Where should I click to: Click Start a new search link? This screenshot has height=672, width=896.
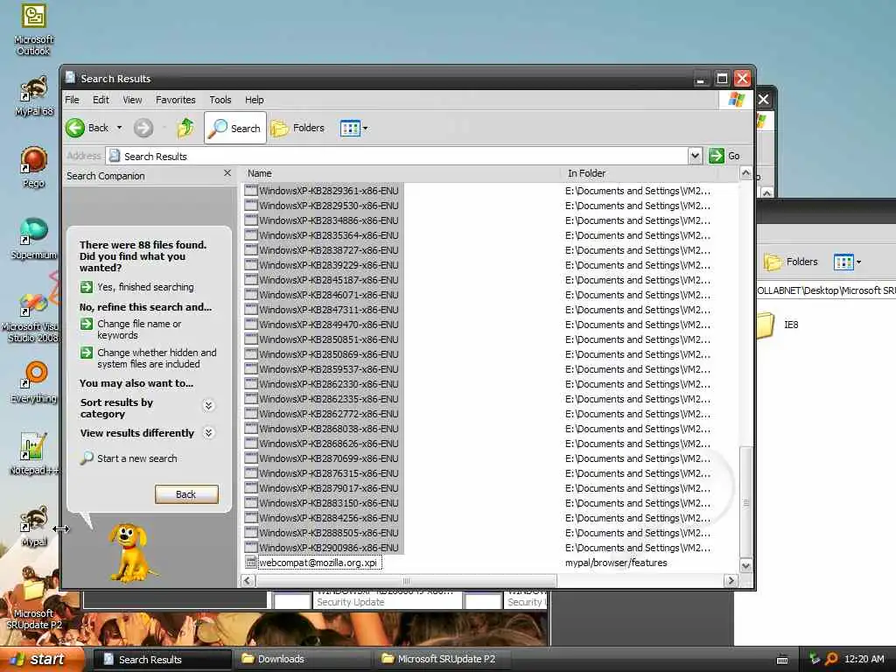[136, 458]
